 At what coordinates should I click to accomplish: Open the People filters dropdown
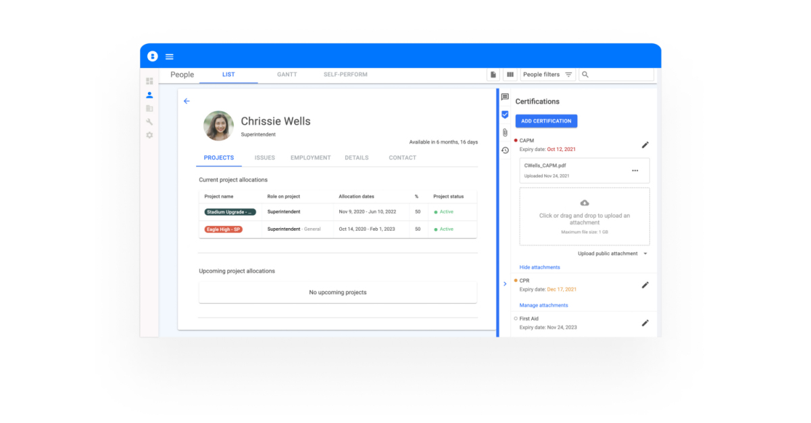click(x=546, y=74)
